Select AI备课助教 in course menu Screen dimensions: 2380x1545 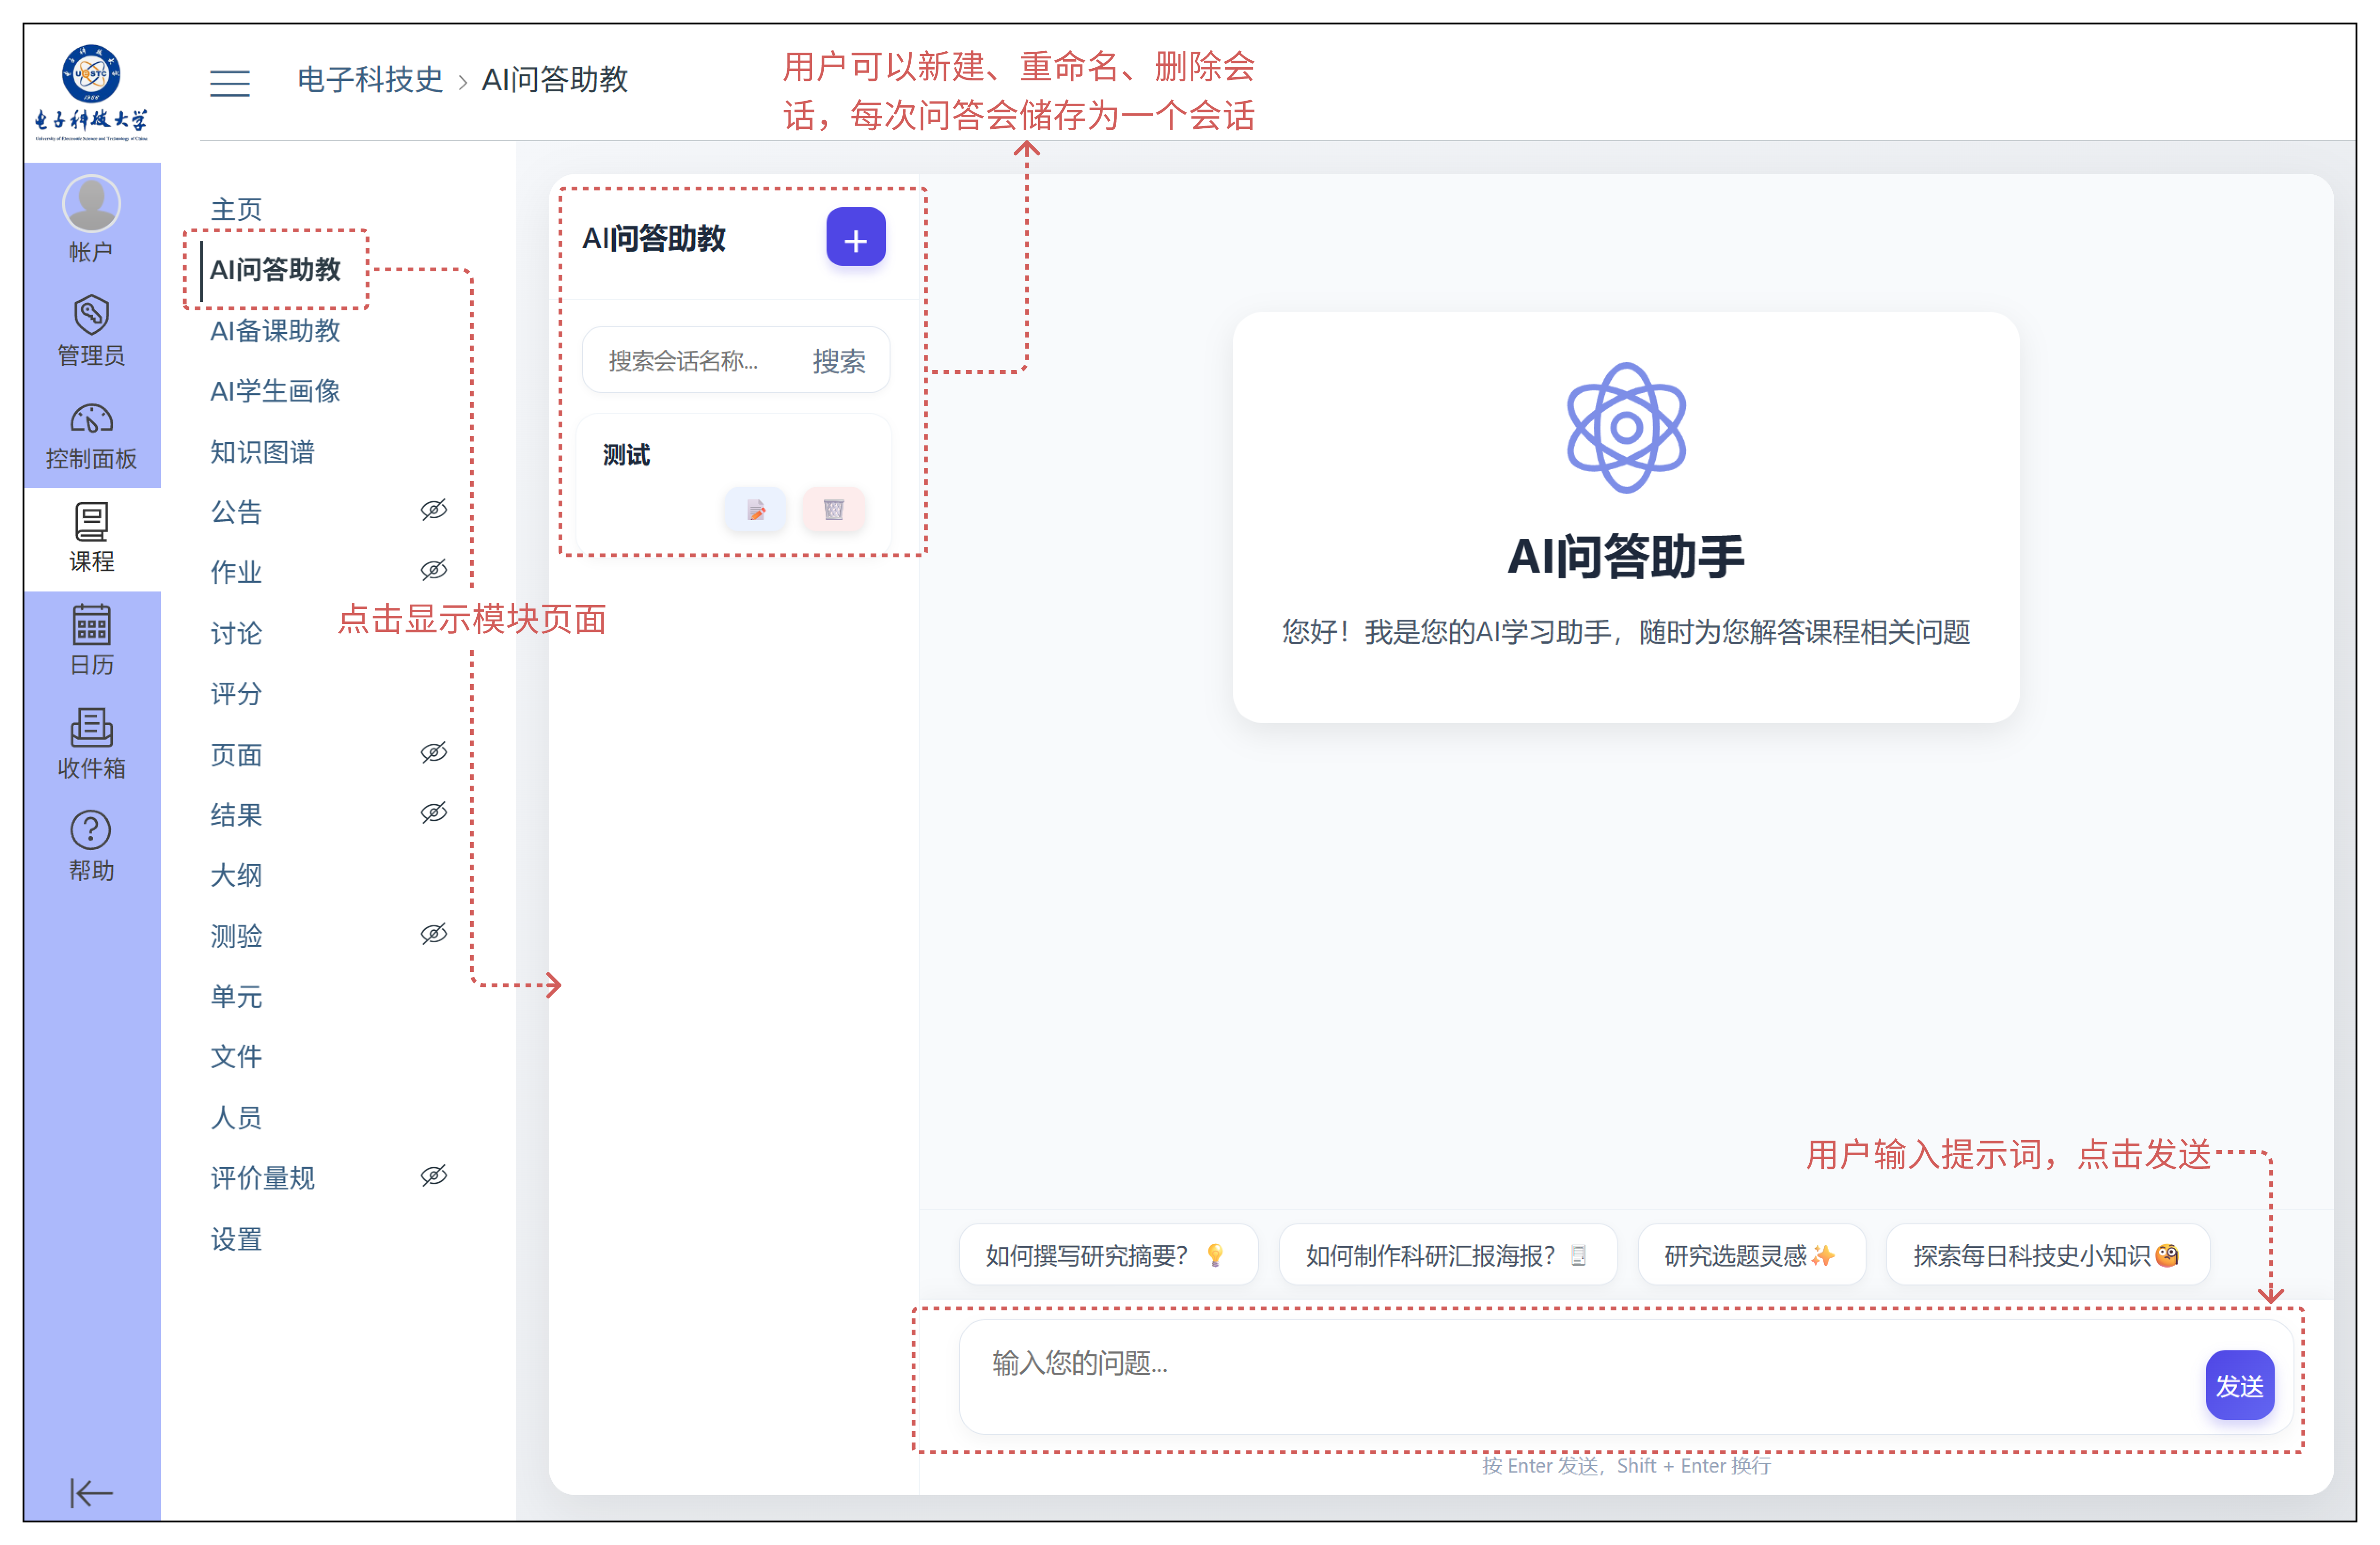(275, 331)
